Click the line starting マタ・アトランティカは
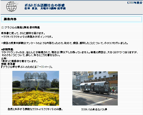The width and height of the screenshot is (143, 115). pyautogui.click(x=70, y=52)
